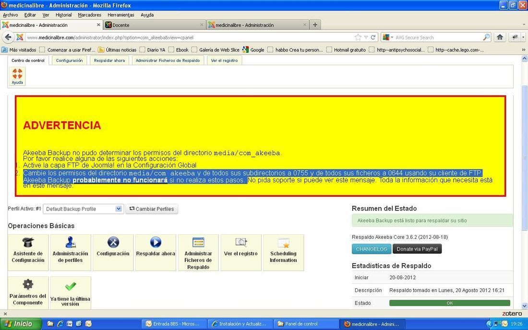528x330 pixels.
Task: Open the Herramientas menu
Action: coord(121,15)
